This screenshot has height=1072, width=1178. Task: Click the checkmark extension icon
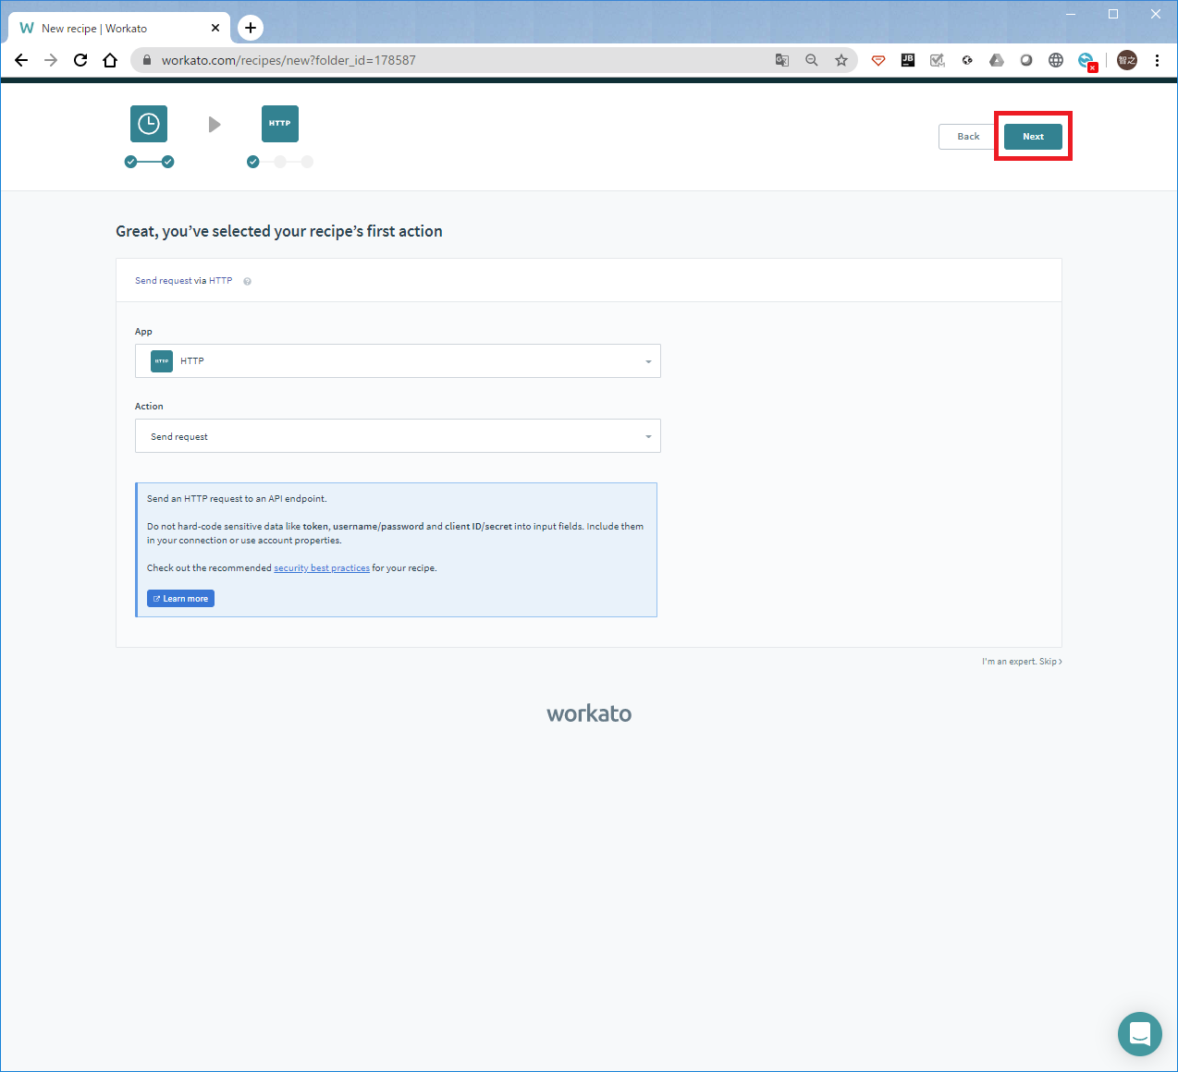tap(938, 60)
